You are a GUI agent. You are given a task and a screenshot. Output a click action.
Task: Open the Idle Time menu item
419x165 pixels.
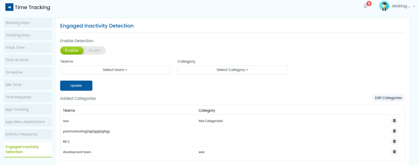coord(28,85)
